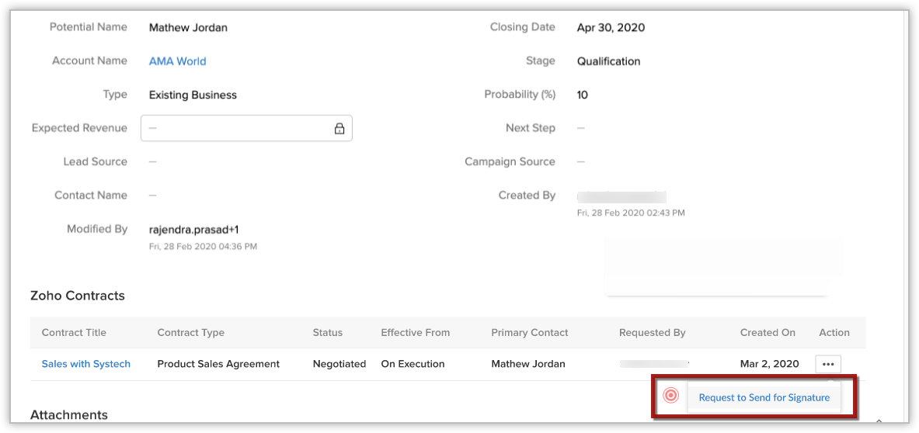
Task: Open the AMA World account link
Action: [177, 61]
